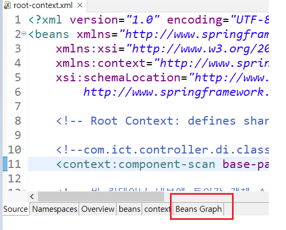The image size is (286, 230).
Task: Switch to the Source tab
Action: pyautogui.click(x=16, y=209)
